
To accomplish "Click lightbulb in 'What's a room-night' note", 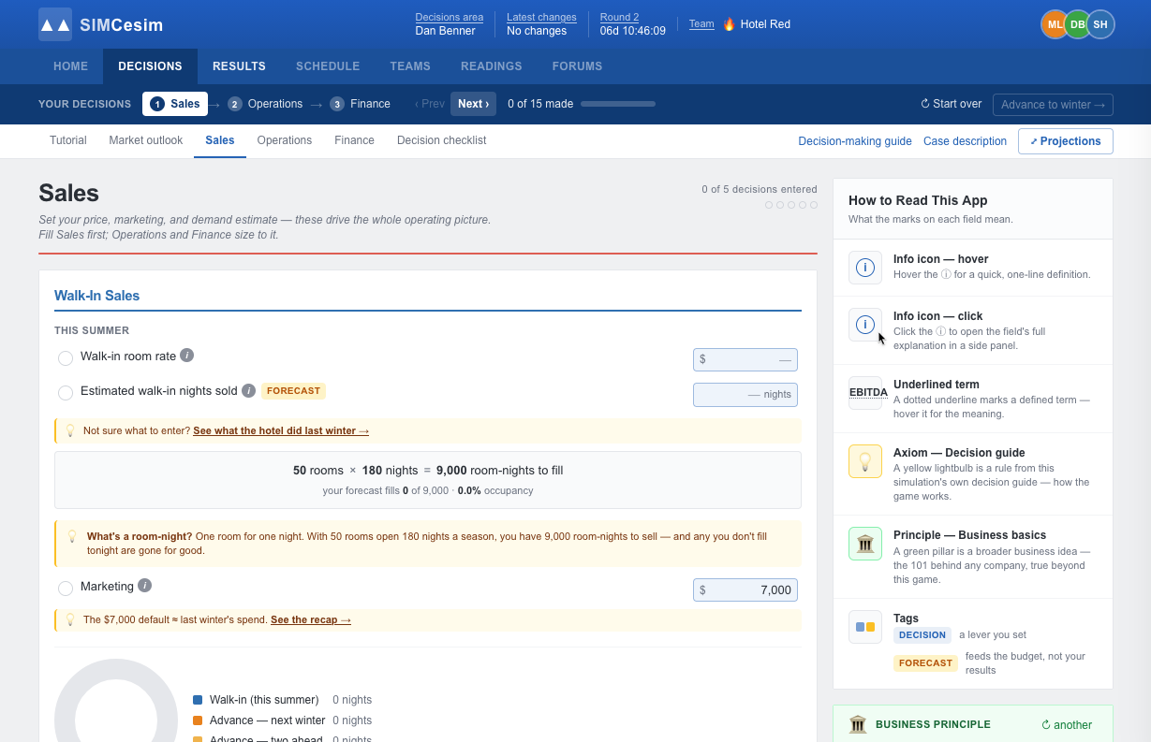I will (72, 536).
